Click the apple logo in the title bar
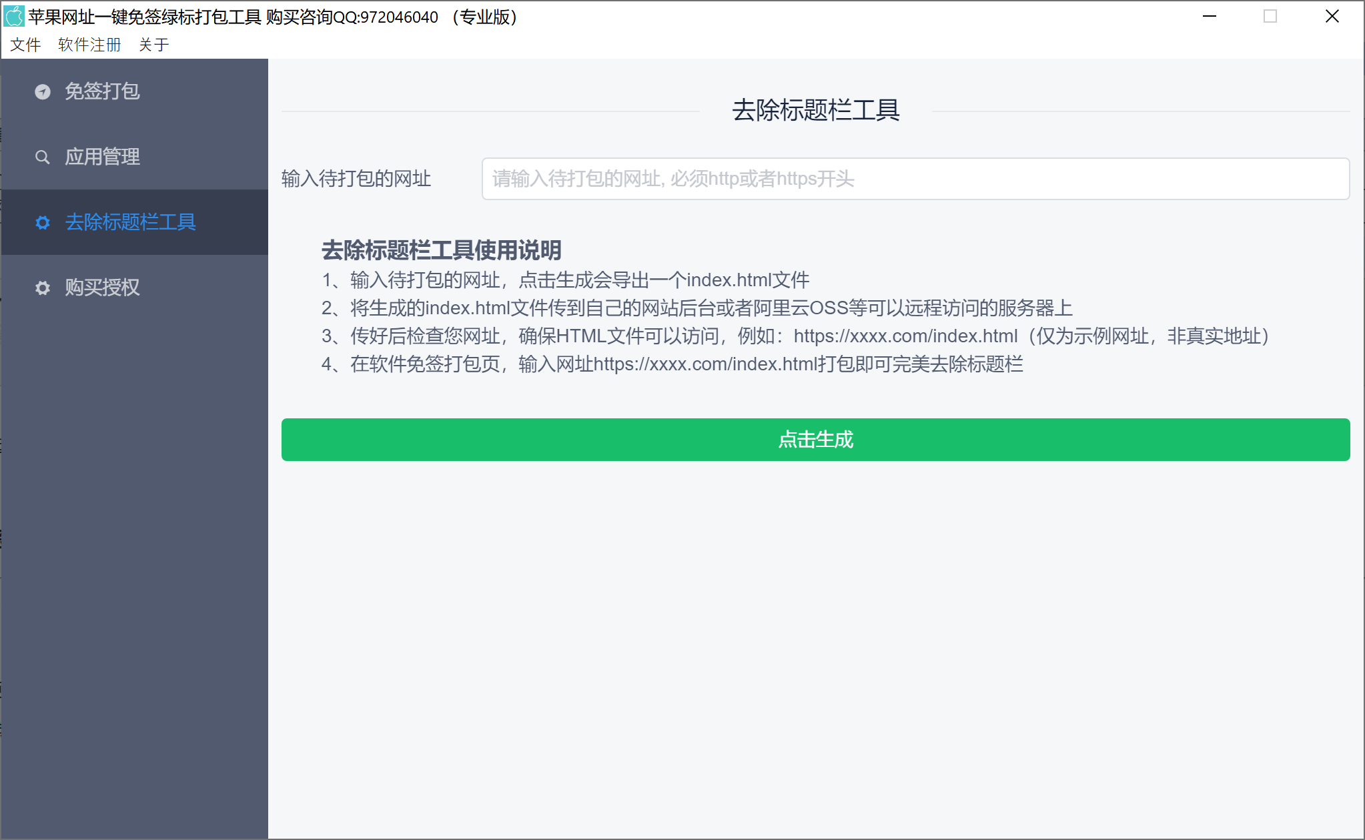Screen dimensions: 1365x840 pos(13,15)
